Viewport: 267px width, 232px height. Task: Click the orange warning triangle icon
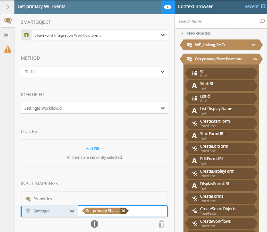[7, 49]
